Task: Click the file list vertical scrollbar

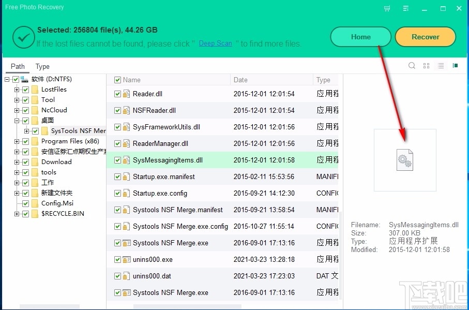Action: coord(340,257)
